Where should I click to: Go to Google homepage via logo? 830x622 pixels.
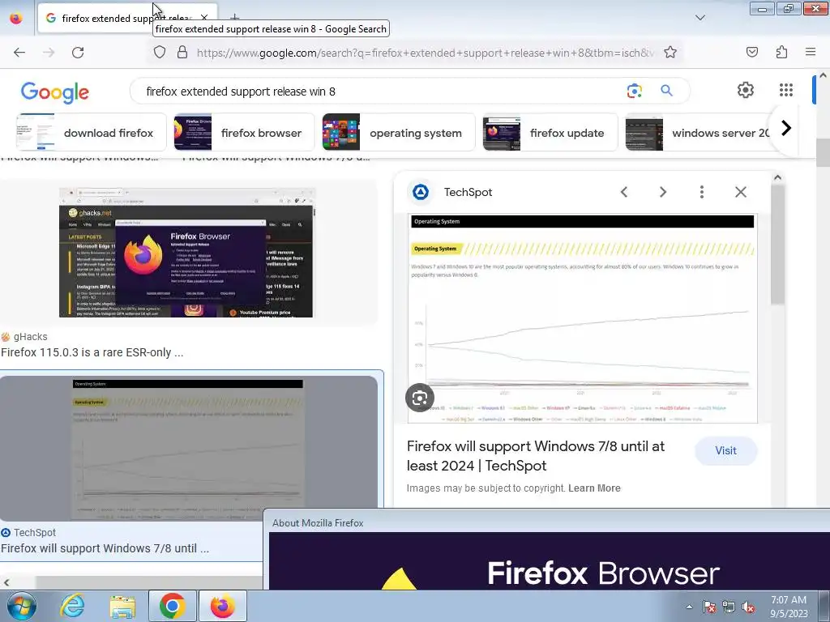tap(55, 92)
